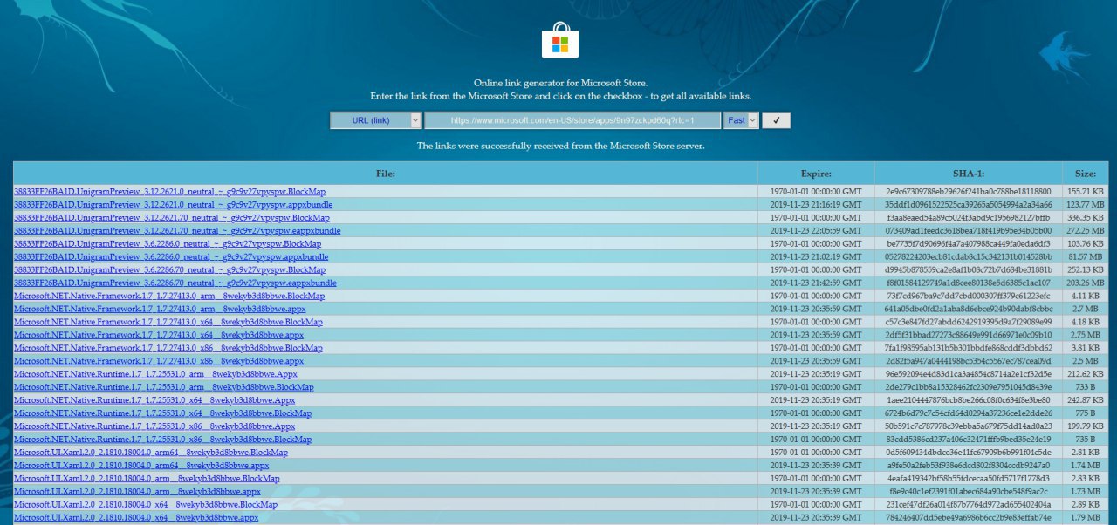Click the 'links were successfully received' status message

point(560,146)
